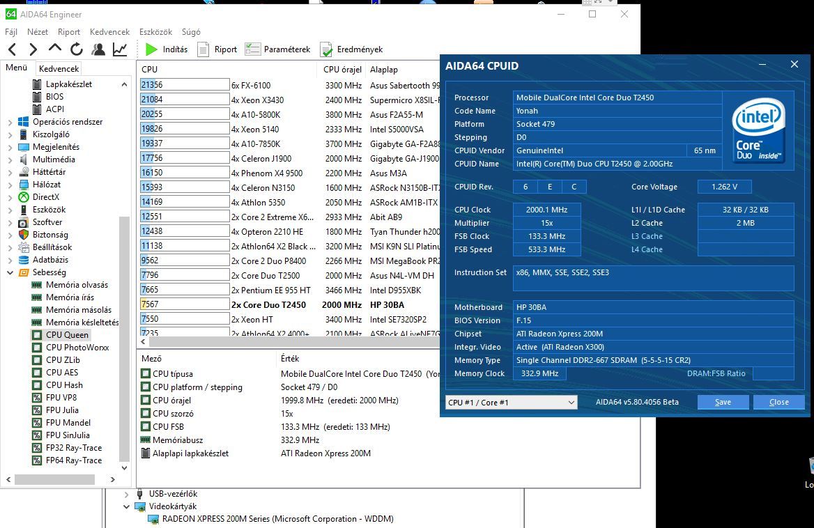
Task: Collapse the Videokártyák node in Device Manager
Action: 127,506
